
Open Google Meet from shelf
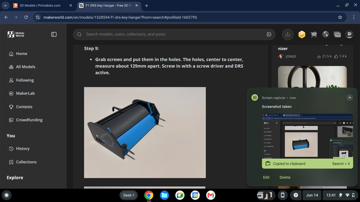(180, 195)
